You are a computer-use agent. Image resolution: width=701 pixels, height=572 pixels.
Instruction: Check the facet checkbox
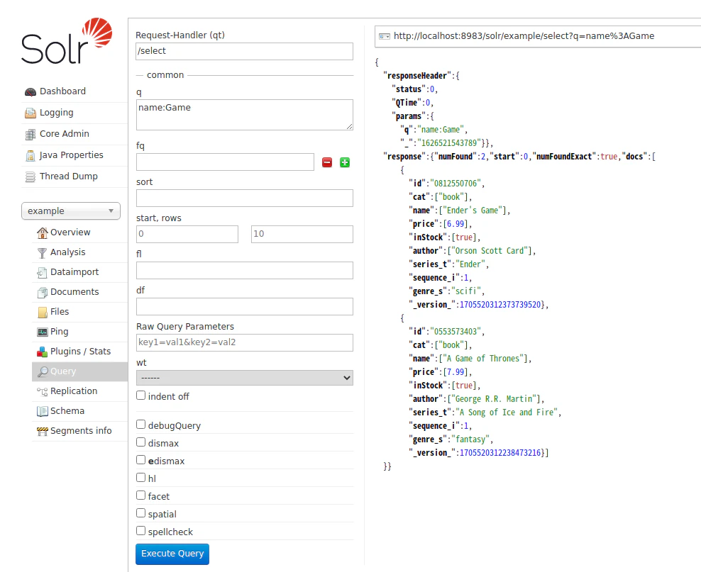point(140,495)
